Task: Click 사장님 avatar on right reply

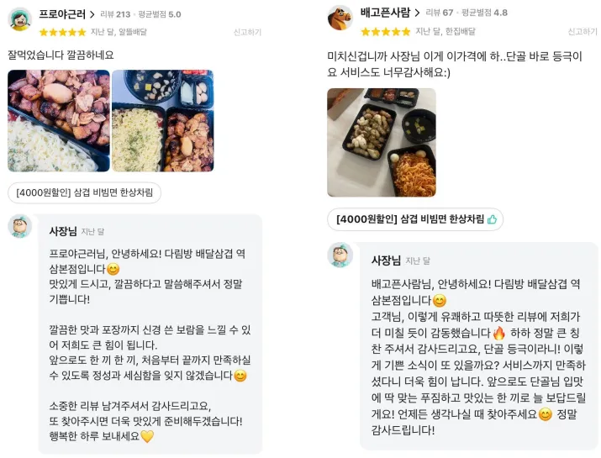Action: tap(340, 255)
